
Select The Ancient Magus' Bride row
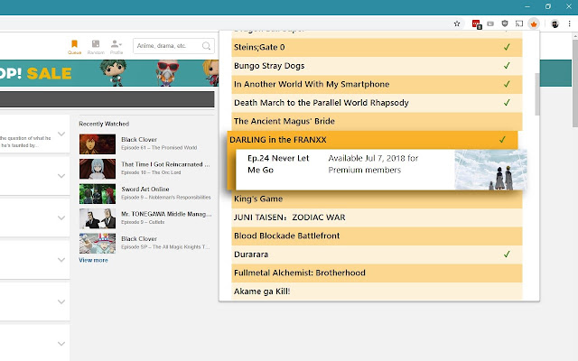(x=377, y=121)
